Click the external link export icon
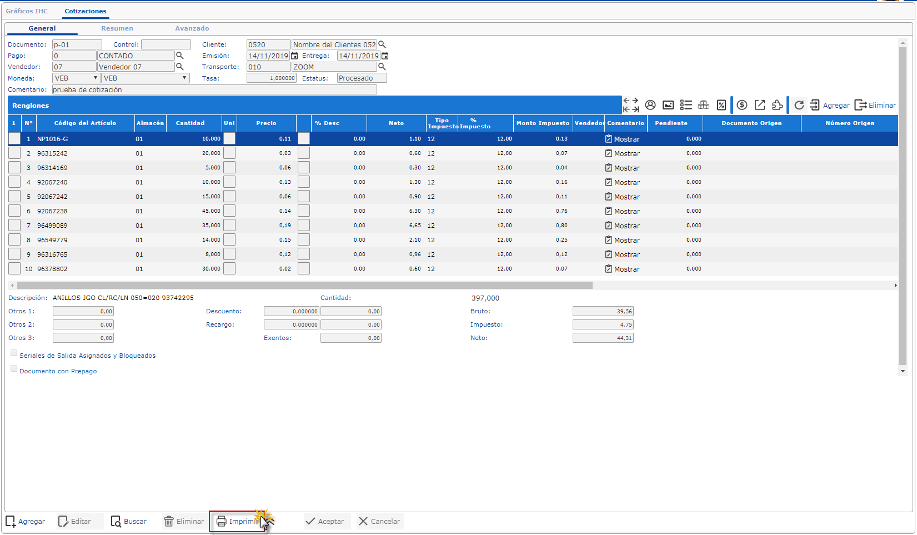This screenshot has height=535, width=917. tap(760, 105)
